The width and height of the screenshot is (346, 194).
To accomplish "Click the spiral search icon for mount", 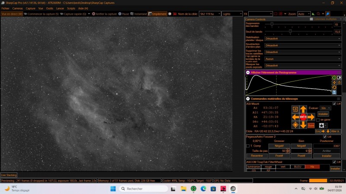I will point(295,109).
